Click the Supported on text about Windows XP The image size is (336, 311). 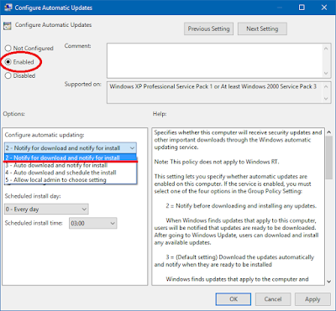click(213, 86)
